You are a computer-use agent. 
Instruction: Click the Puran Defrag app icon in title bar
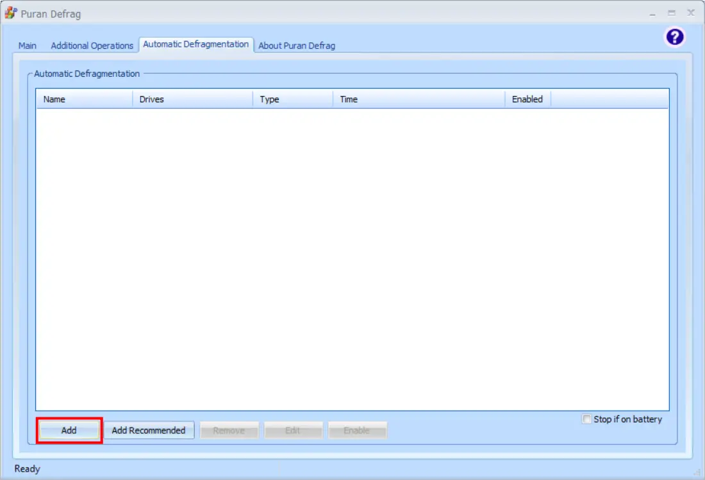11,13
